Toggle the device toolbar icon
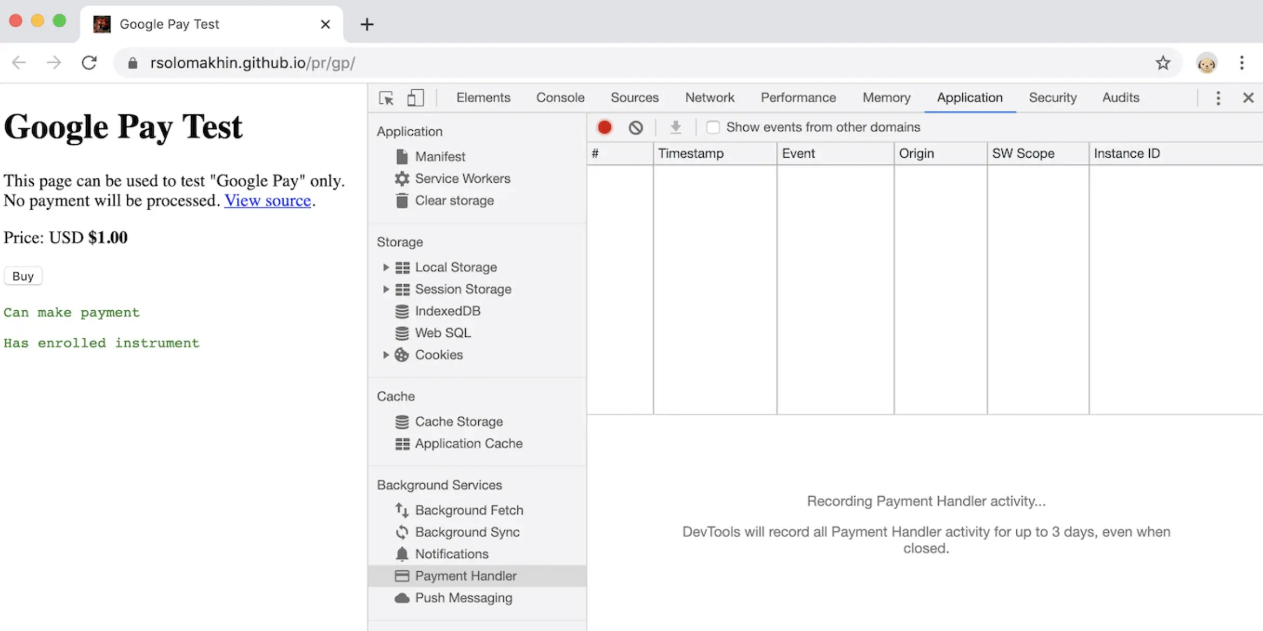This screenshot has height=631, width=1263. 415,98
